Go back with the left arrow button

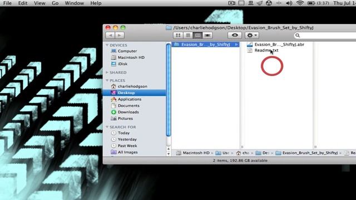tap(111, 36)
